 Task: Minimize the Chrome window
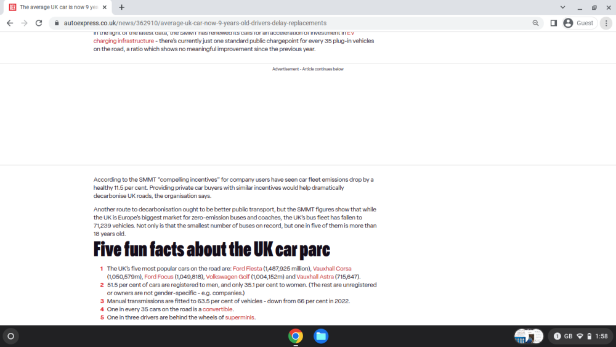(580, 7)
